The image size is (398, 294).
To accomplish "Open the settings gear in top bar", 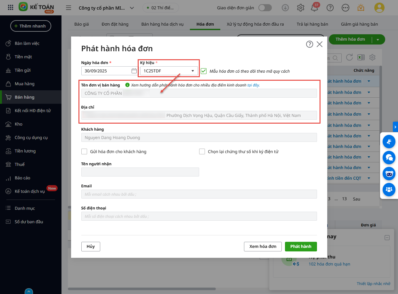I will tap(300, 8).
